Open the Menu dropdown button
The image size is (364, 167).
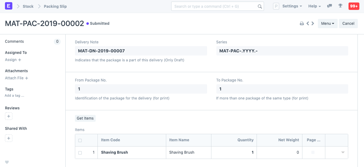pos(327,24)
